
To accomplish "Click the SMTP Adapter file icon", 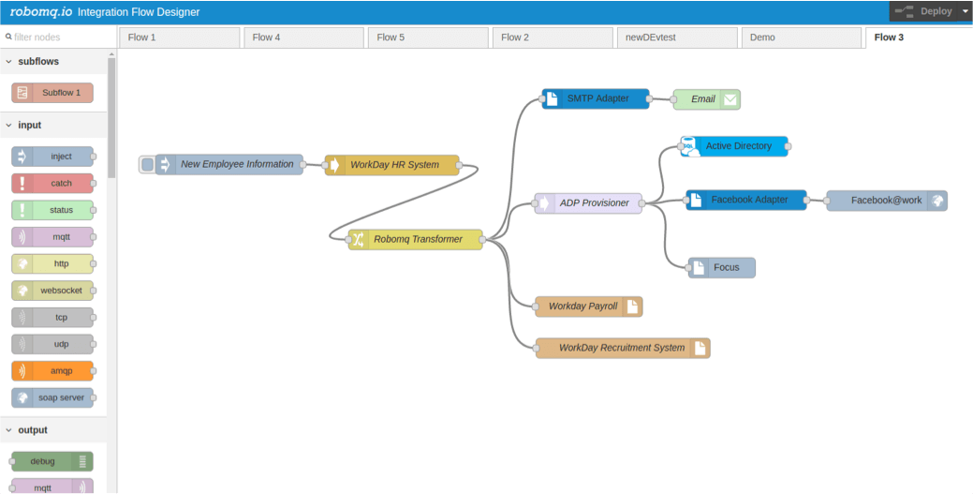I will coord(552,98).
